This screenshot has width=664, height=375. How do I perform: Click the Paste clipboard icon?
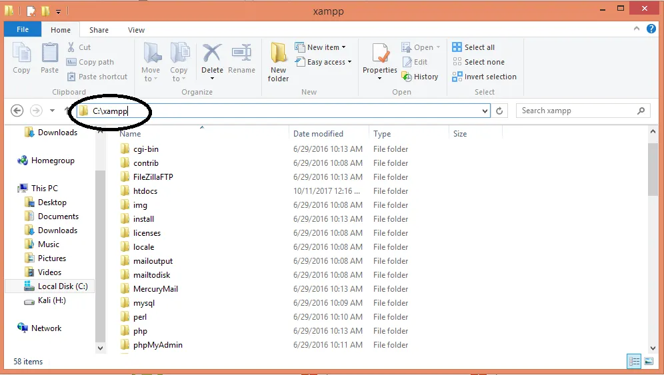pos(49,53)
